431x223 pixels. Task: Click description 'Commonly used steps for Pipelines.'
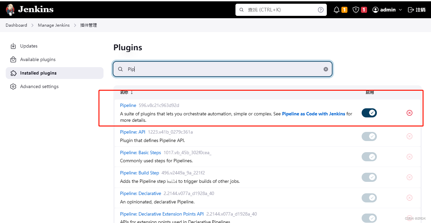coord(156,161)
